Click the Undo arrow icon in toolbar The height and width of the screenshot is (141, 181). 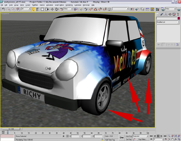3,9
